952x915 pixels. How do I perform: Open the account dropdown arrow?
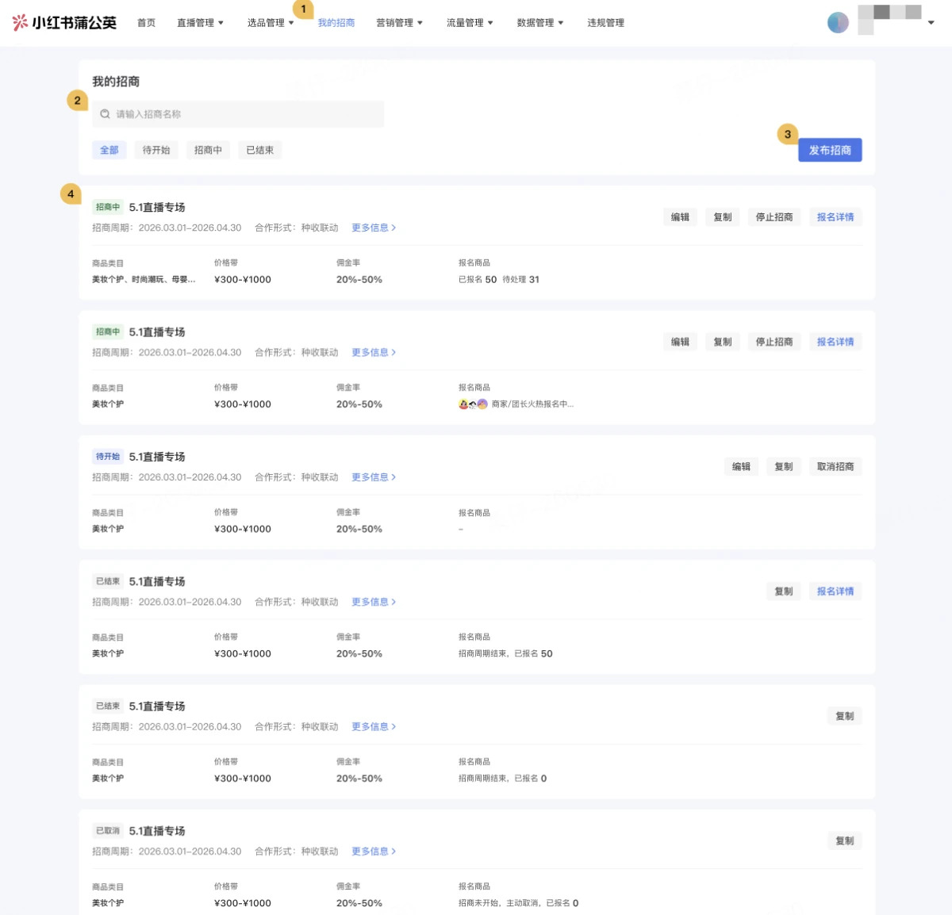tap(931, 23)
